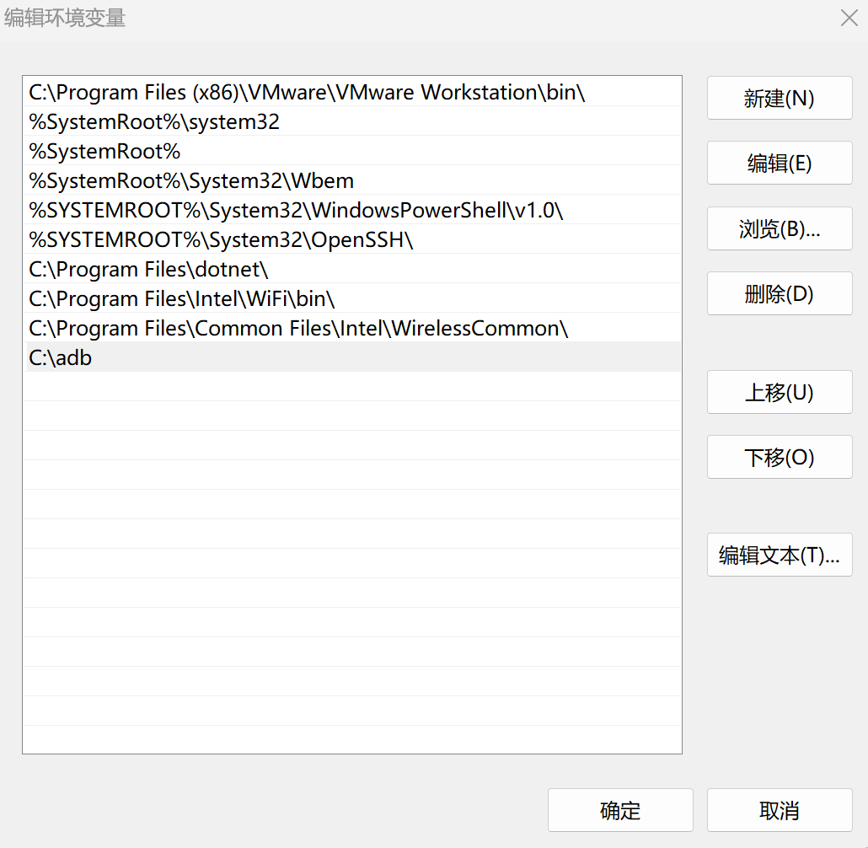Move the entry down with 下移(O)
Screen dimensions: 868x848
[780, 457]
